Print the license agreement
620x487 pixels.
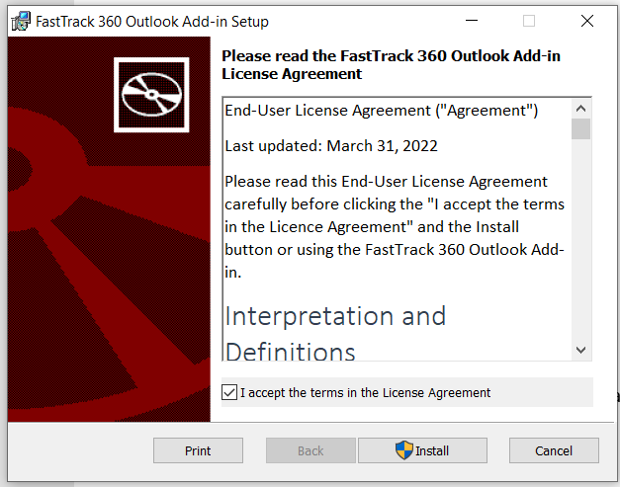pos(198,450)
